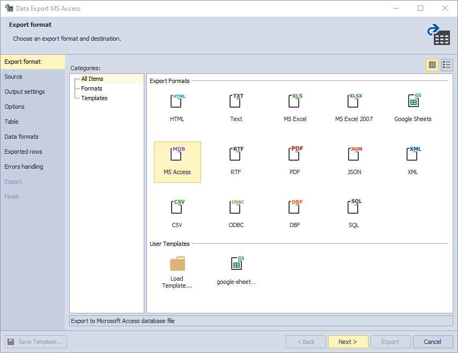Click the Next button
This screenshot has height=353, width=458.
[x=348, y=341]
